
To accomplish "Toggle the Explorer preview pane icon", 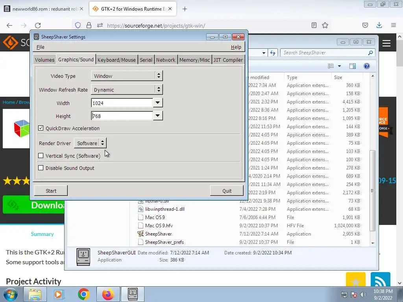I will point(353,66).
